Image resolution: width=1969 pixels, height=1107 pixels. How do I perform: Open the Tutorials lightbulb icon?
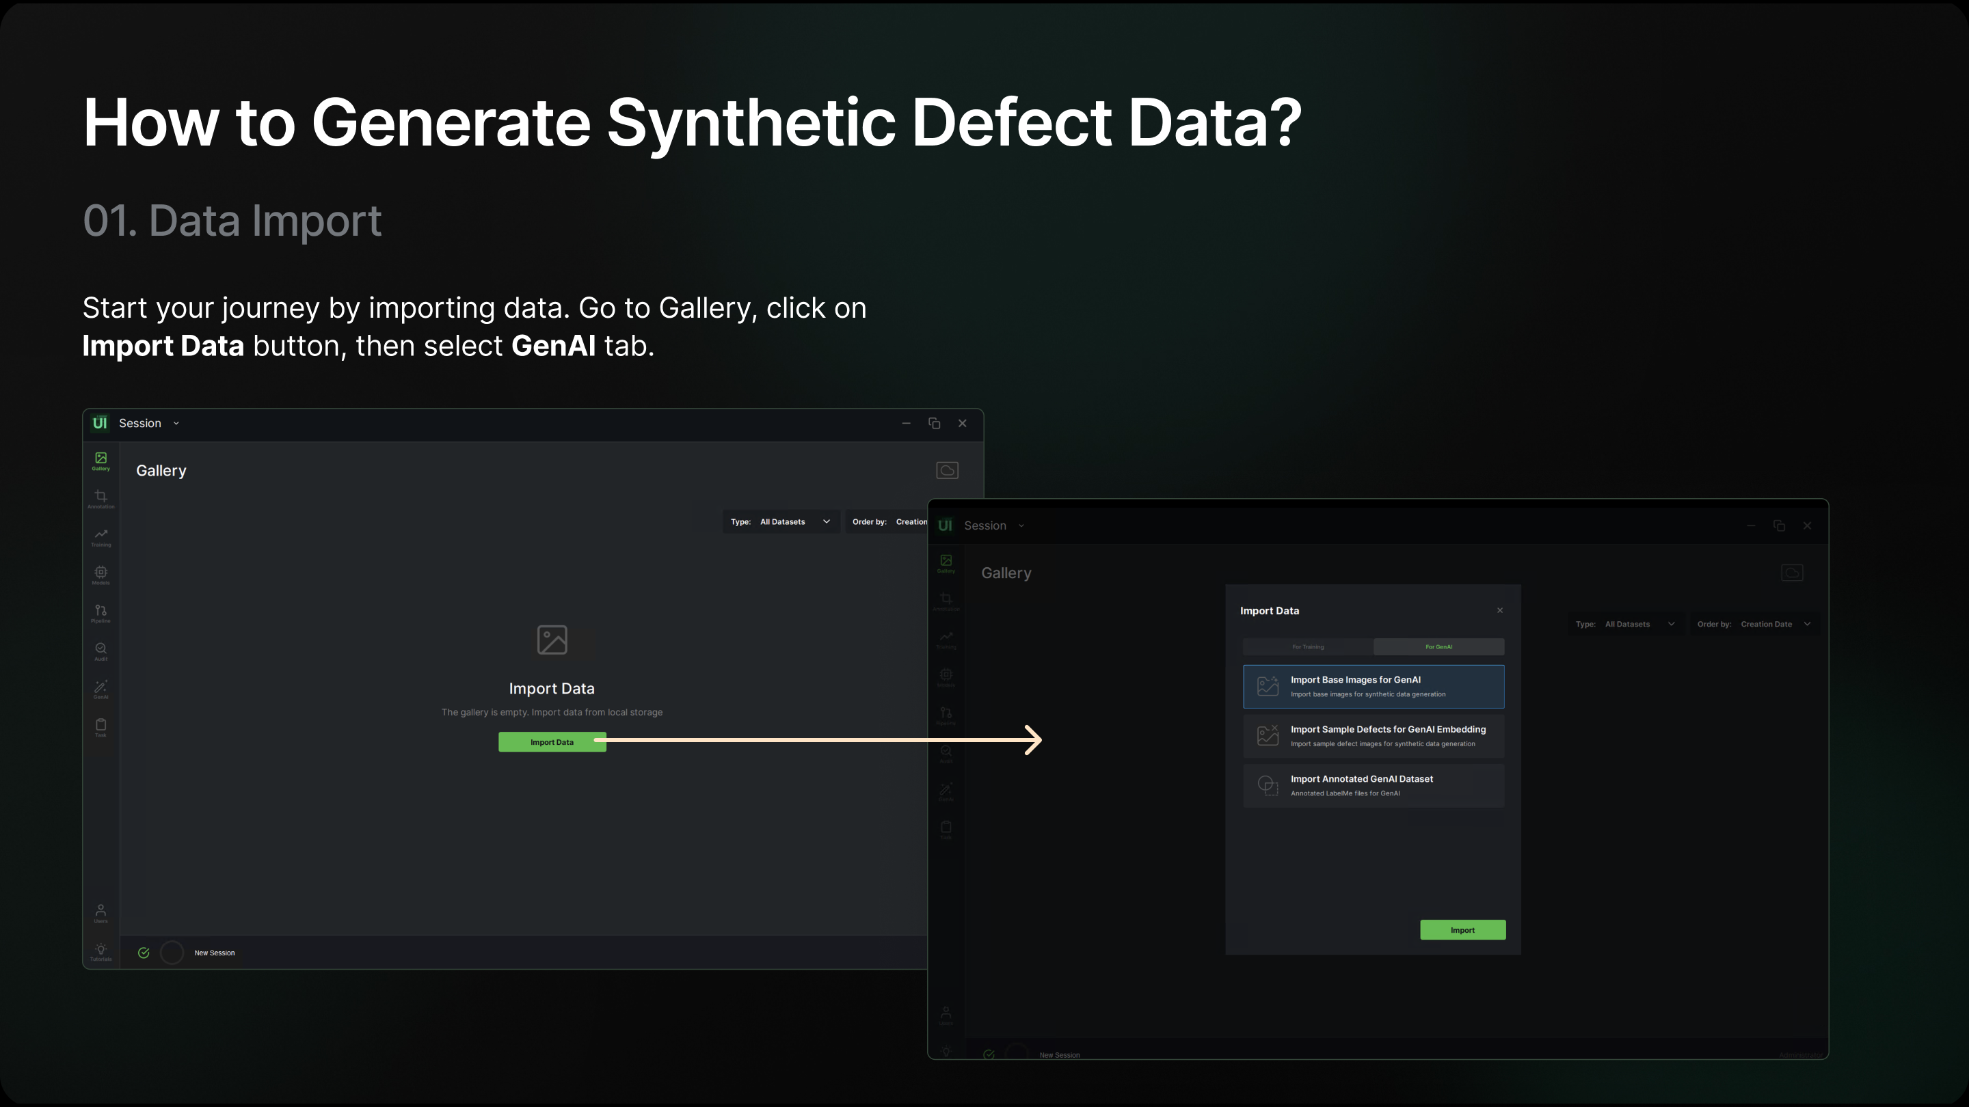pyautogui.click(x=101, y=951)
